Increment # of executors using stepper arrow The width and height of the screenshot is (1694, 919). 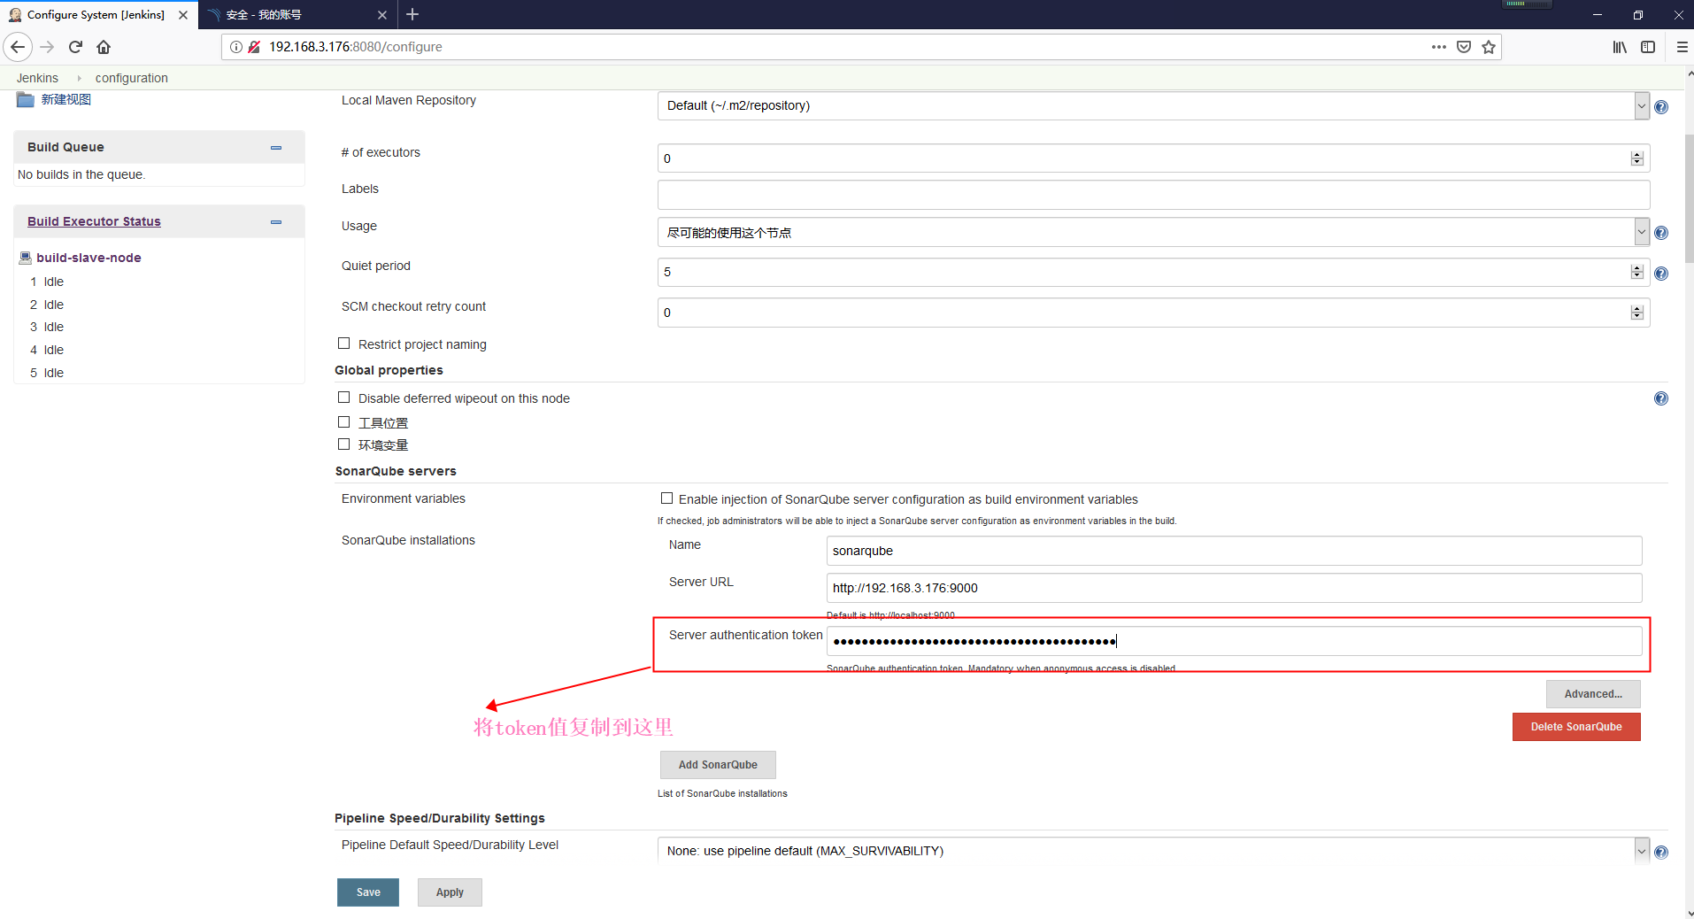click(x=1636, y=154)
